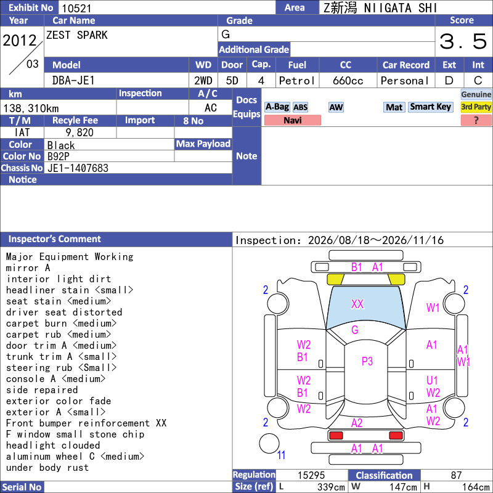The image size is (493, 493).
Task: Select the area value NIIGATA SHI
Action: pos(400,8)
